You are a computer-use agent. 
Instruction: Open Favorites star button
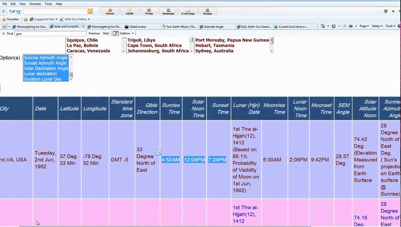[x=10, y=19]
